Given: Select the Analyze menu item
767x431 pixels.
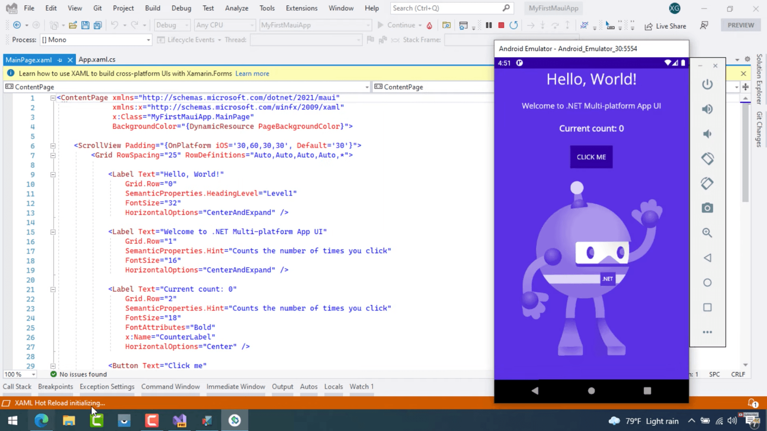Looking at the screenshot, I should [x=237, y=8].
